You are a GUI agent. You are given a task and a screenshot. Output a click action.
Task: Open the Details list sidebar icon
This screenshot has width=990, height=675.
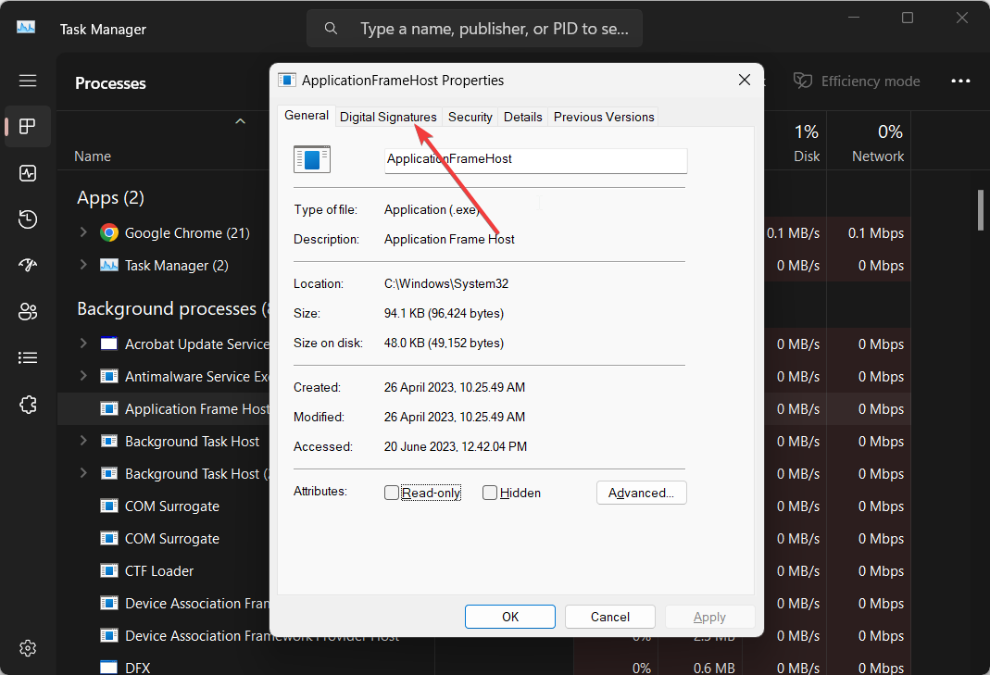[28, 358]
